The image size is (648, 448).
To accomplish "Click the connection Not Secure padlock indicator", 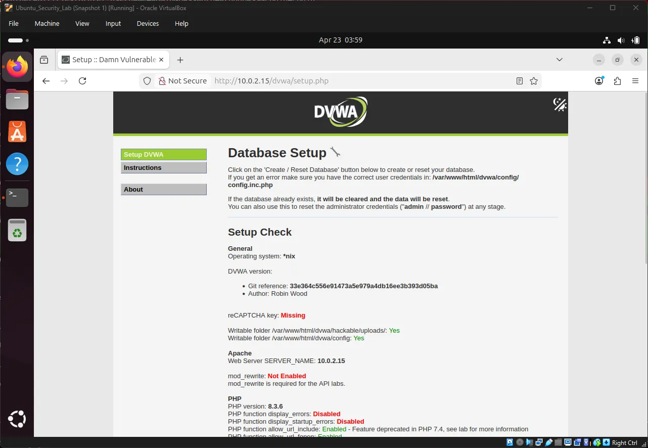I will pyautogui.click(x=163, y=80).
